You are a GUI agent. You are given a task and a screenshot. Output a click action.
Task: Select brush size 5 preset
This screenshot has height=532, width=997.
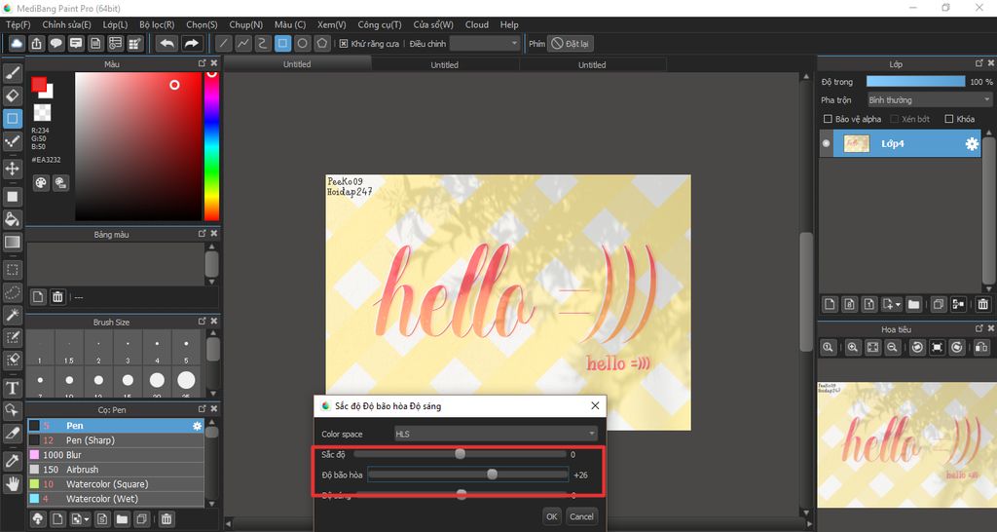tap(186, 348)
